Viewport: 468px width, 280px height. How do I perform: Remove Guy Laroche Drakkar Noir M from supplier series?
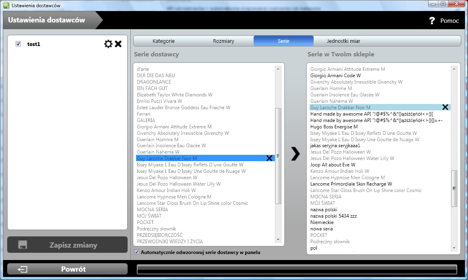269,158
